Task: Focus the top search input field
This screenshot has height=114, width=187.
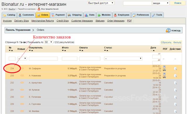Action: (x=137, y=3)
